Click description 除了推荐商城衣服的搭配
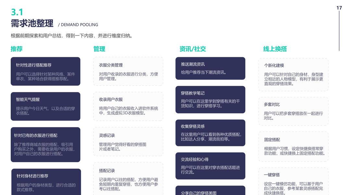The height and width of the screenshot is (195, 346). pyautogui.click(x=44, y=149)
